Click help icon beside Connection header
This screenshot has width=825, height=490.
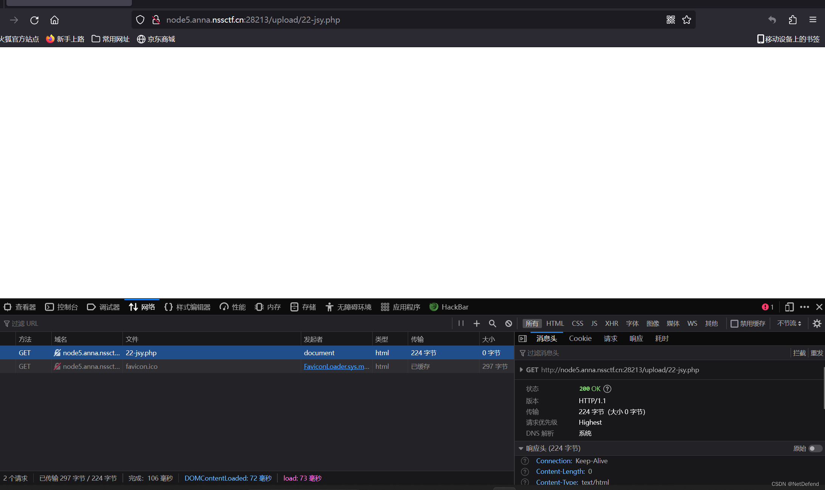(x=525, y=461)
